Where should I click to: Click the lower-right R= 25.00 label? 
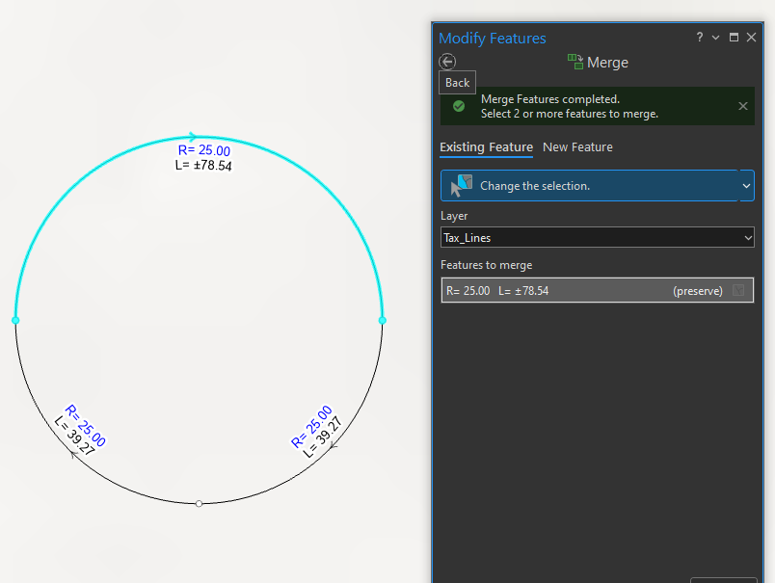[311, 427]
